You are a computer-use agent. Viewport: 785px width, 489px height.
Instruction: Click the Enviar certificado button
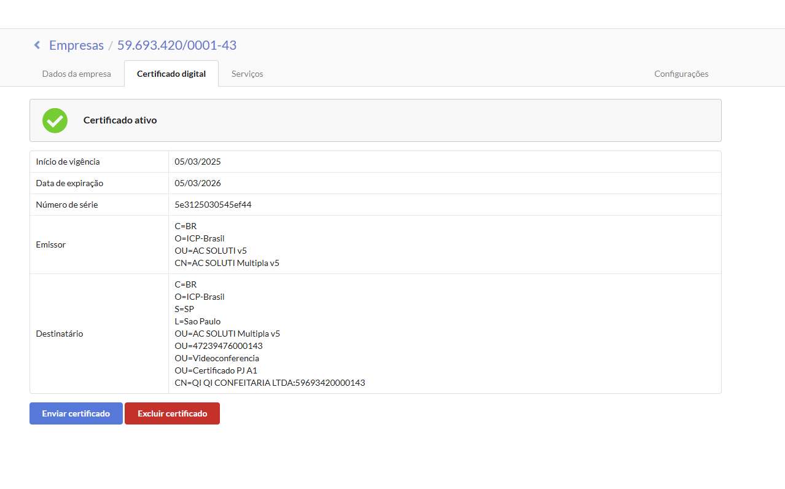76,413
